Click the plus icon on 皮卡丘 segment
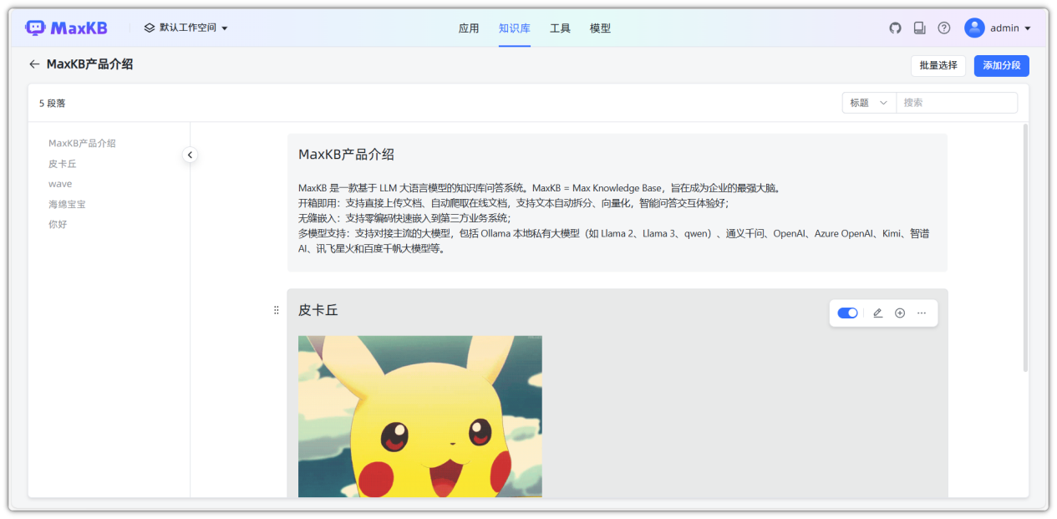 pyautogui.click(x=900, y=313)
